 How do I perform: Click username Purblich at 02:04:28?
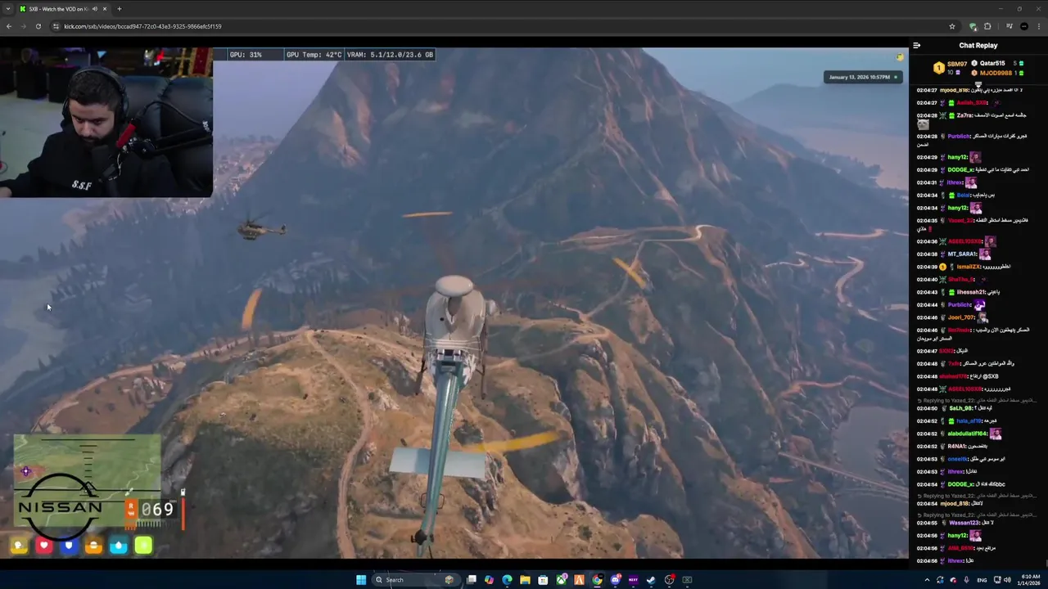[959, 137]
